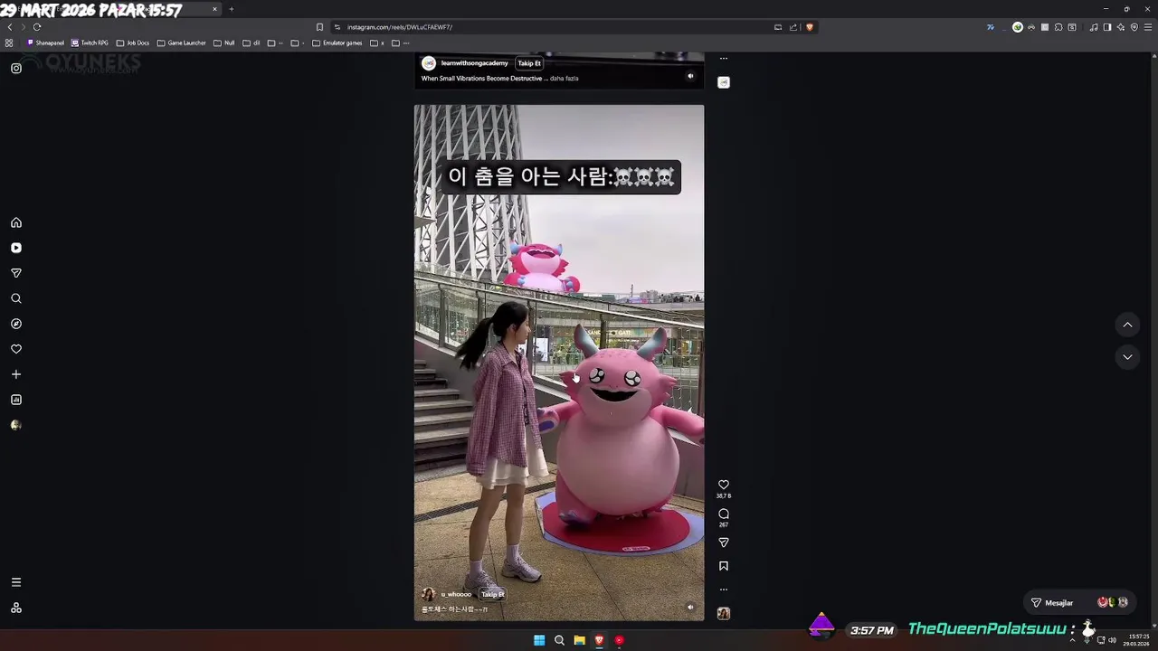Open Windows taskbar search
Image resolution: width=1158 pixels, height=651 pixels.
(559, 640)
